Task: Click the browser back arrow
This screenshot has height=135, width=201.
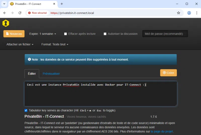Action: 5,13
